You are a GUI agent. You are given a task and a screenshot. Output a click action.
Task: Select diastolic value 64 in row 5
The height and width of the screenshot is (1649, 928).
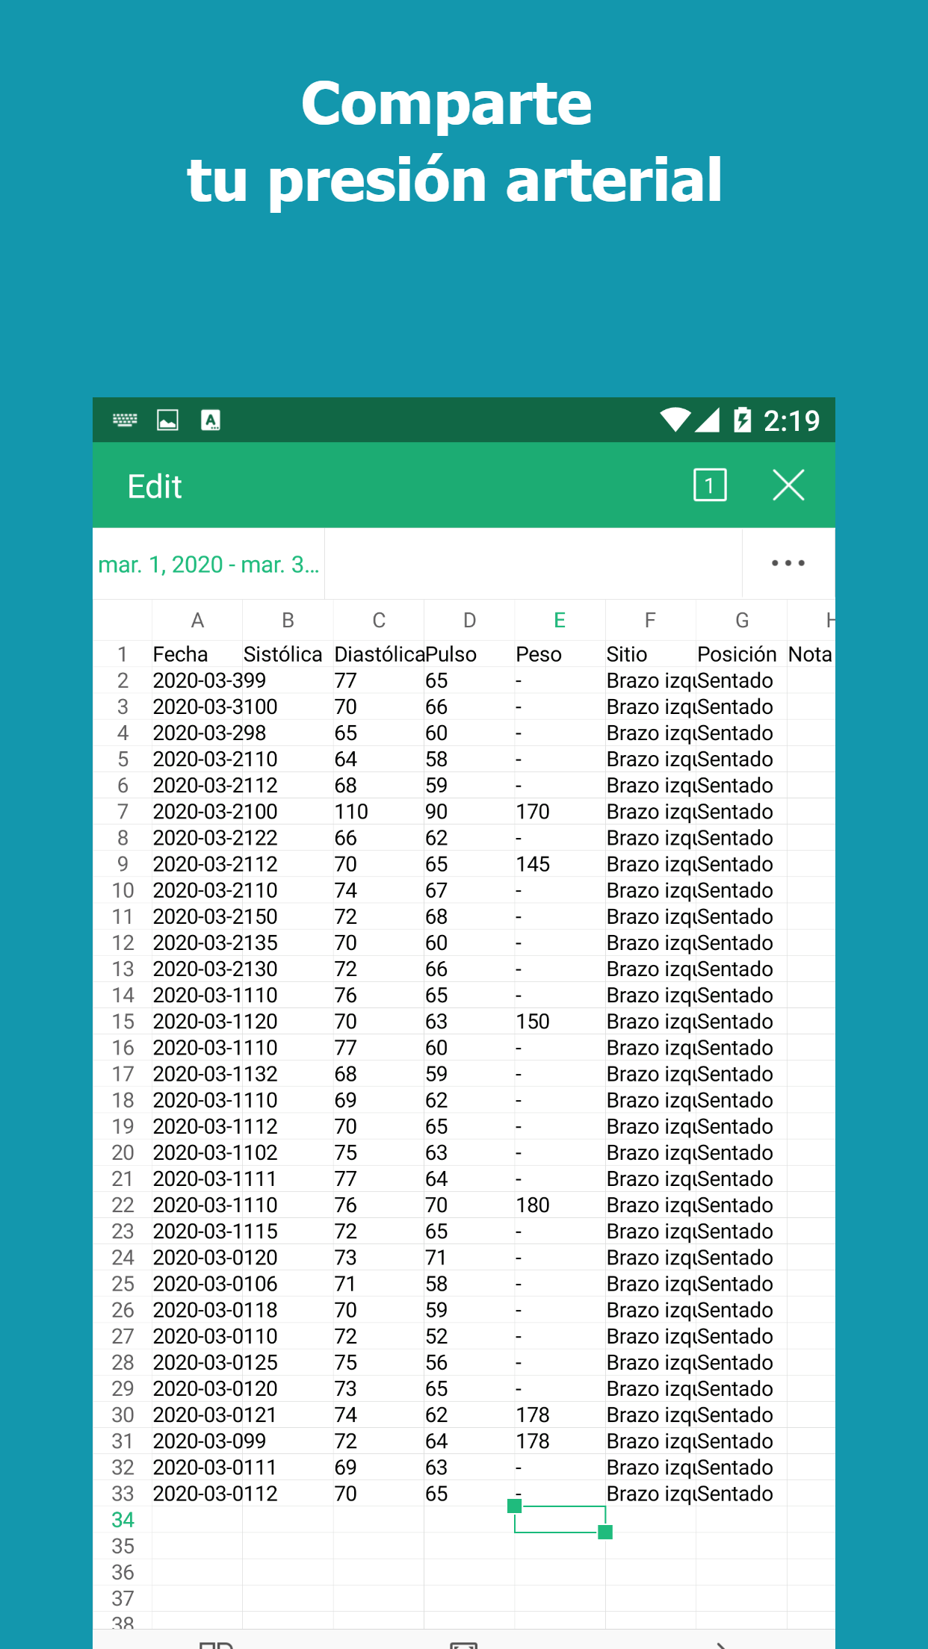pyautogui.click(x=379, y=759)
